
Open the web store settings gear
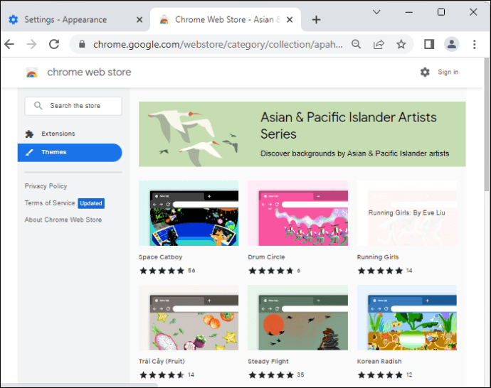425,72
